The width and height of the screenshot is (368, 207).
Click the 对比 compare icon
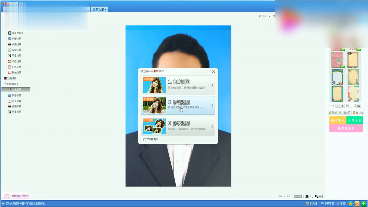coord(309,196)
